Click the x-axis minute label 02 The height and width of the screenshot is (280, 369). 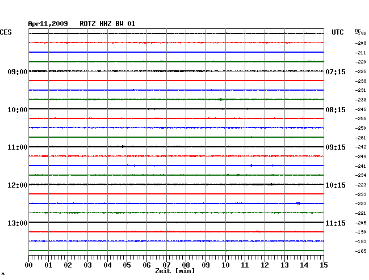pyautogui.click(x=68, y=265)
